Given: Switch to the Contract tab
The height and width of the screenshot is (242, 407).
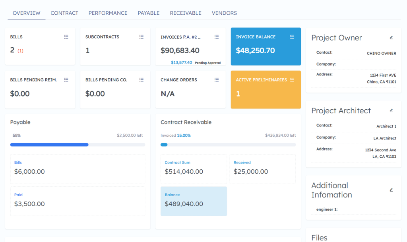Looking at the screenshot, I should click(64, 13).
